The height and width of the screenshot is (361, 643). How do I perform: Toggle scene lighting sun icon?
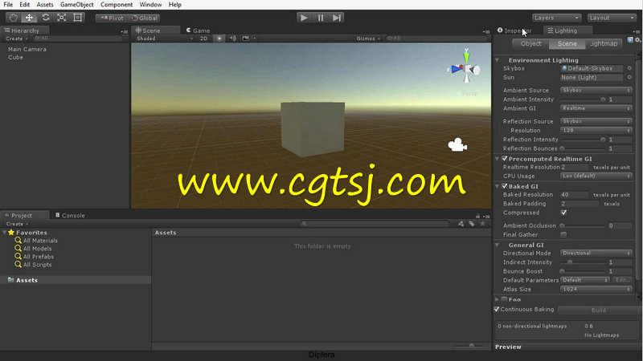[x=219, y=39]
